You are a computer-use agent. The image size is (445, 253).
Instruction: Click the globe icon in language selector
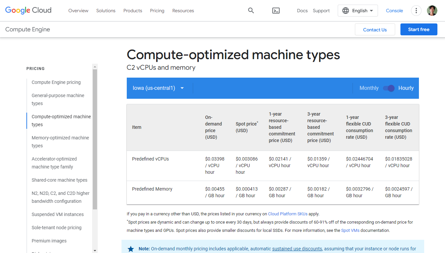pos(346,11)
